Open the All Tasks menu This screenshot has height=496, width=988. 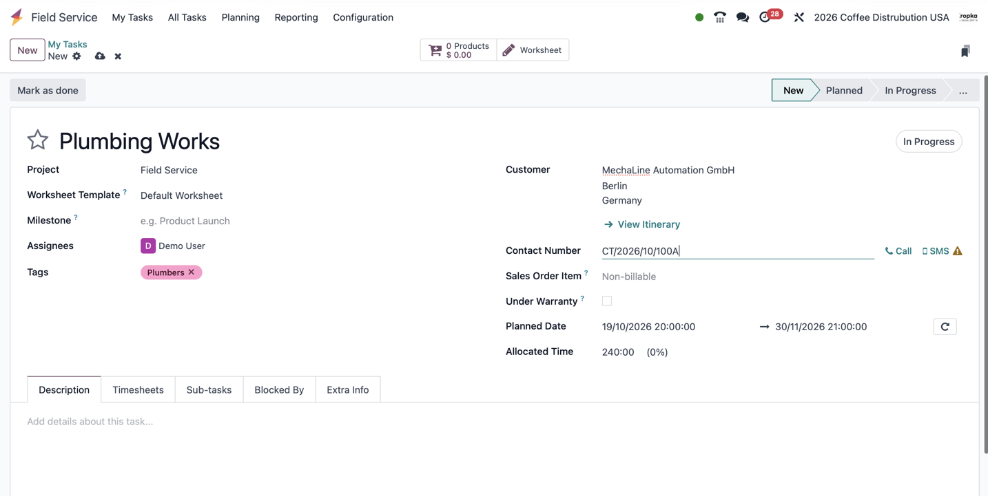coord(187,17)
